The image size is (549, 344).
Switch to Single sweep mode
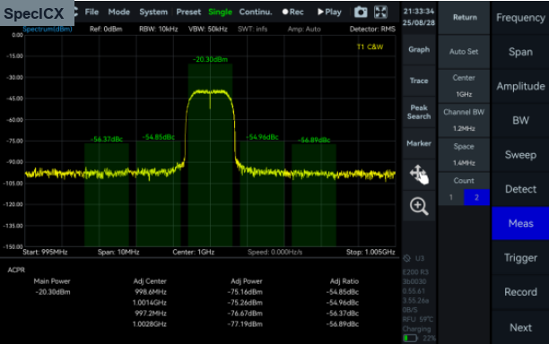[x=221, y=12]
